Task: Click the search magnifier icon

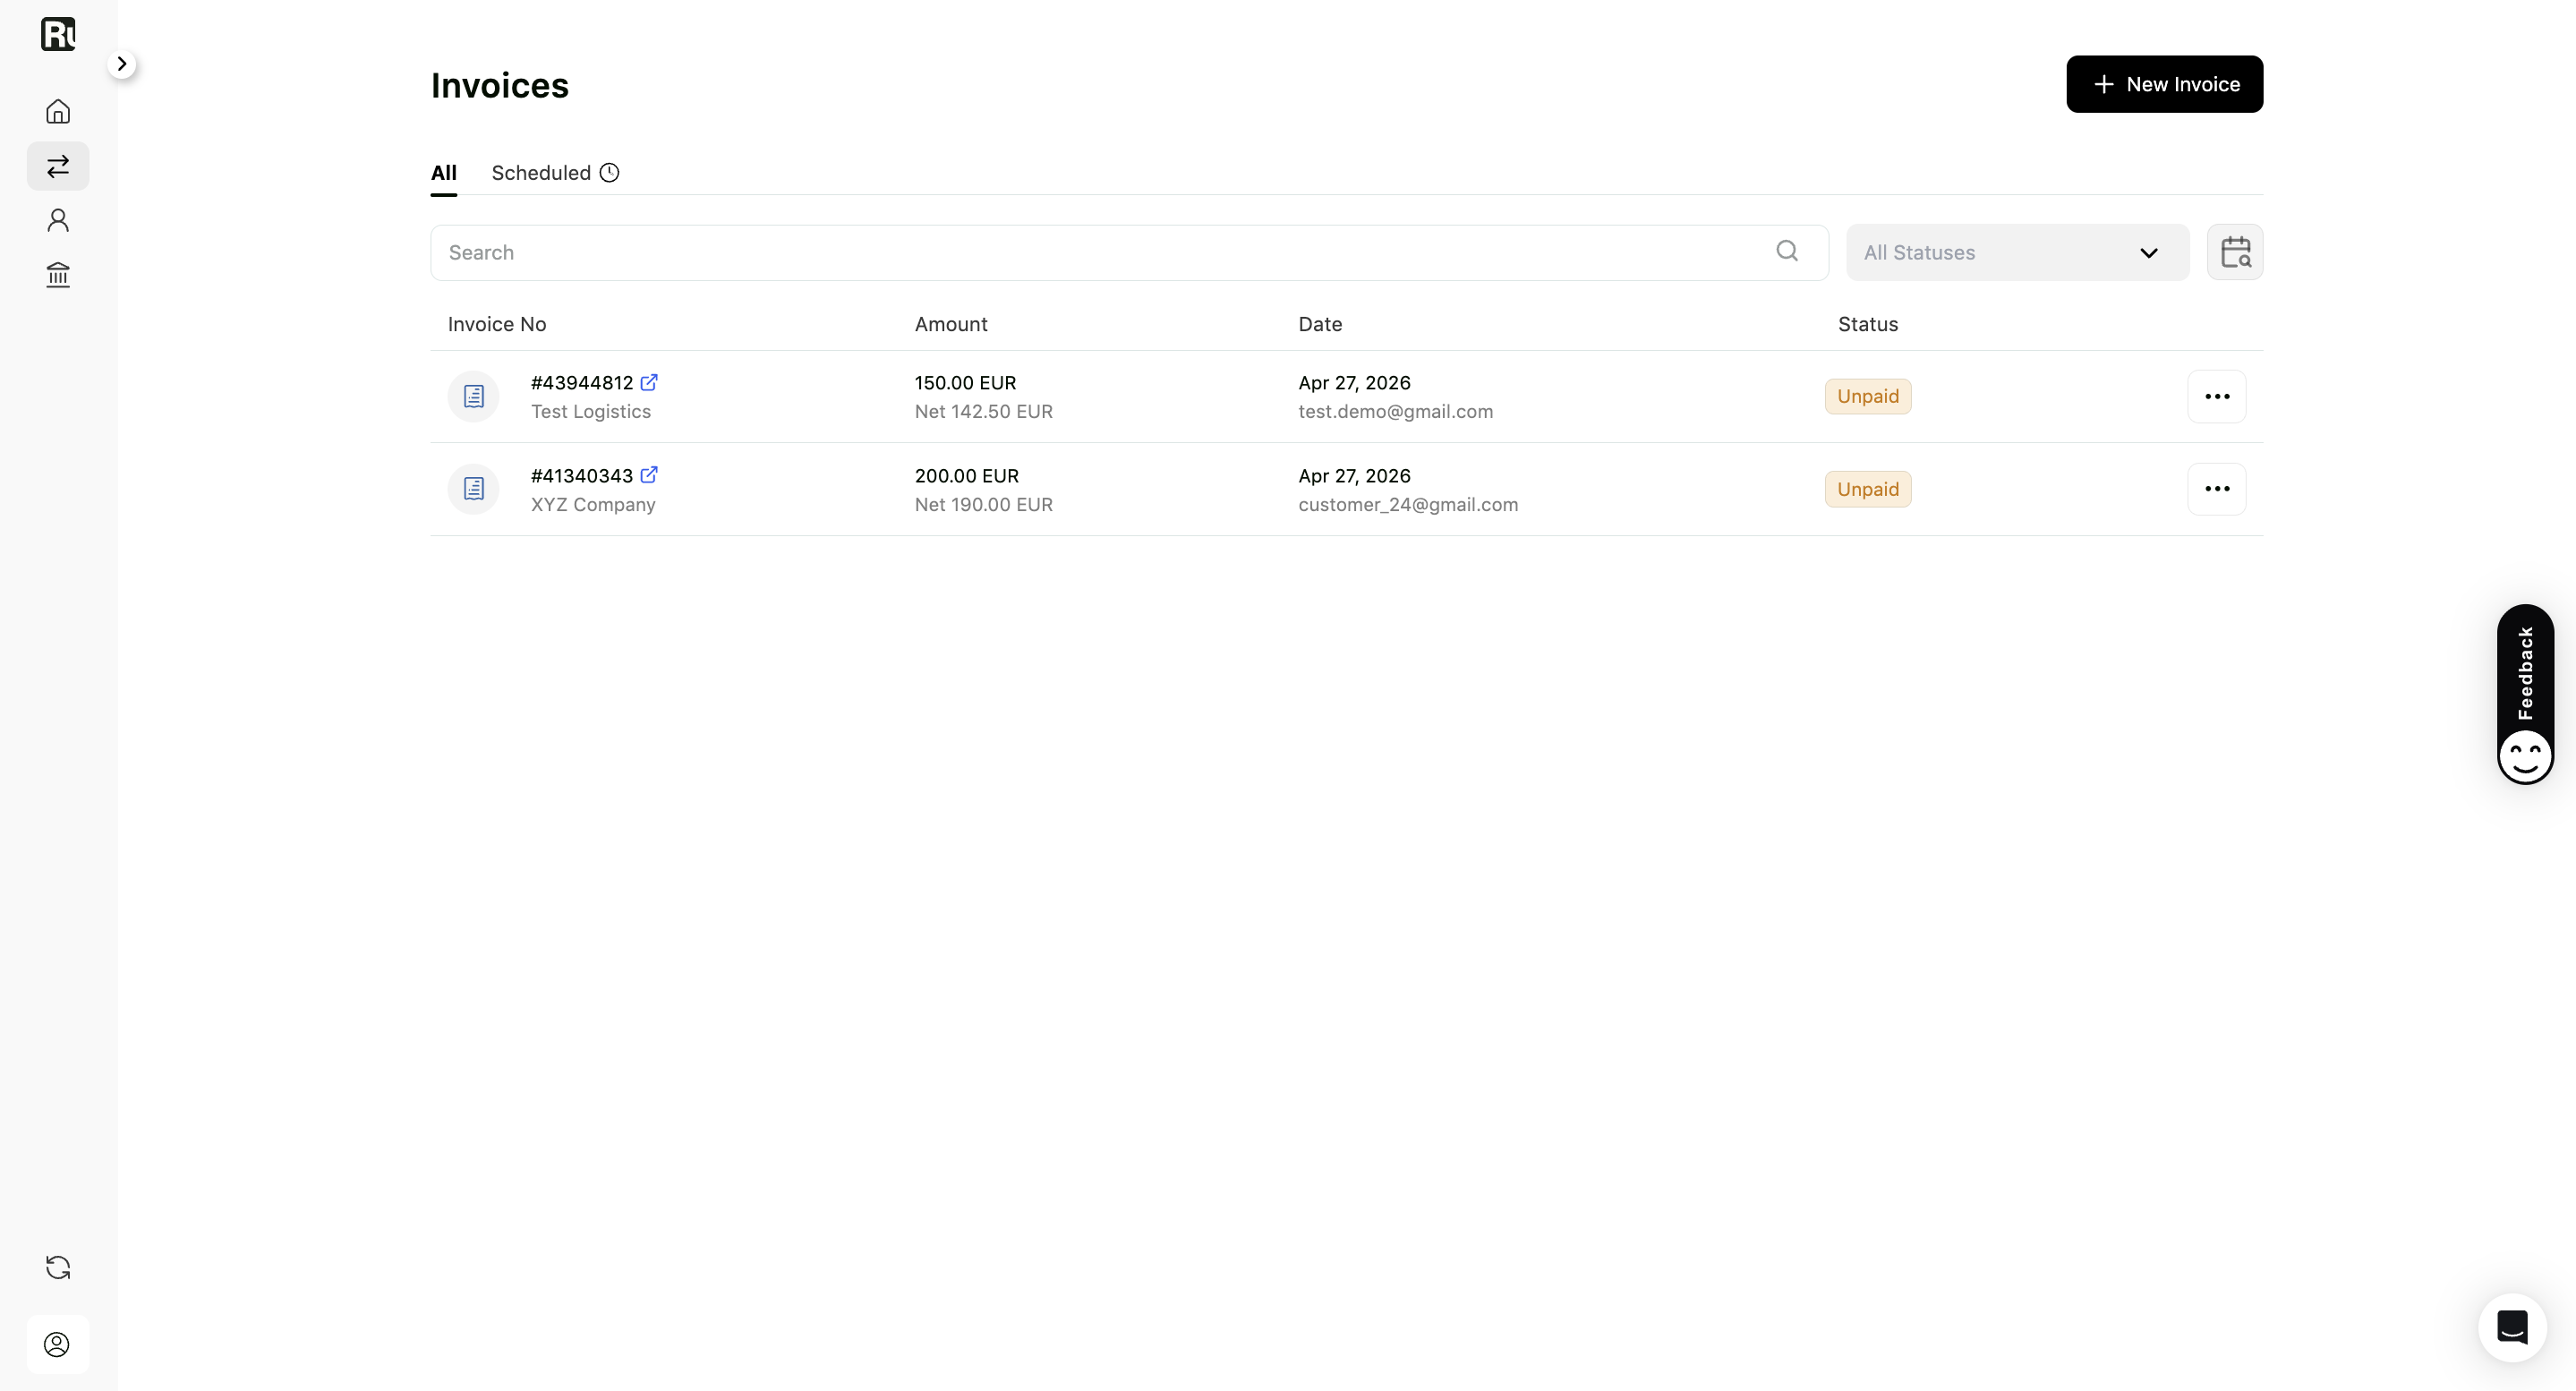Action: (1787, 252)
